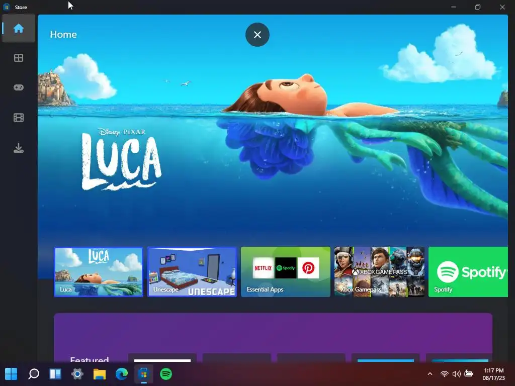Open the Windows Start menu
515x386 pixels.
11,374
